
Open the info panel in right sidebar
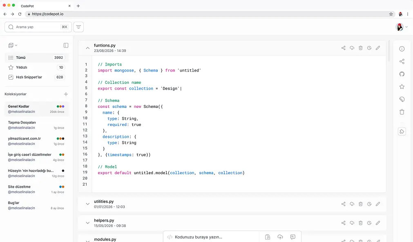[x=402, y=48]
